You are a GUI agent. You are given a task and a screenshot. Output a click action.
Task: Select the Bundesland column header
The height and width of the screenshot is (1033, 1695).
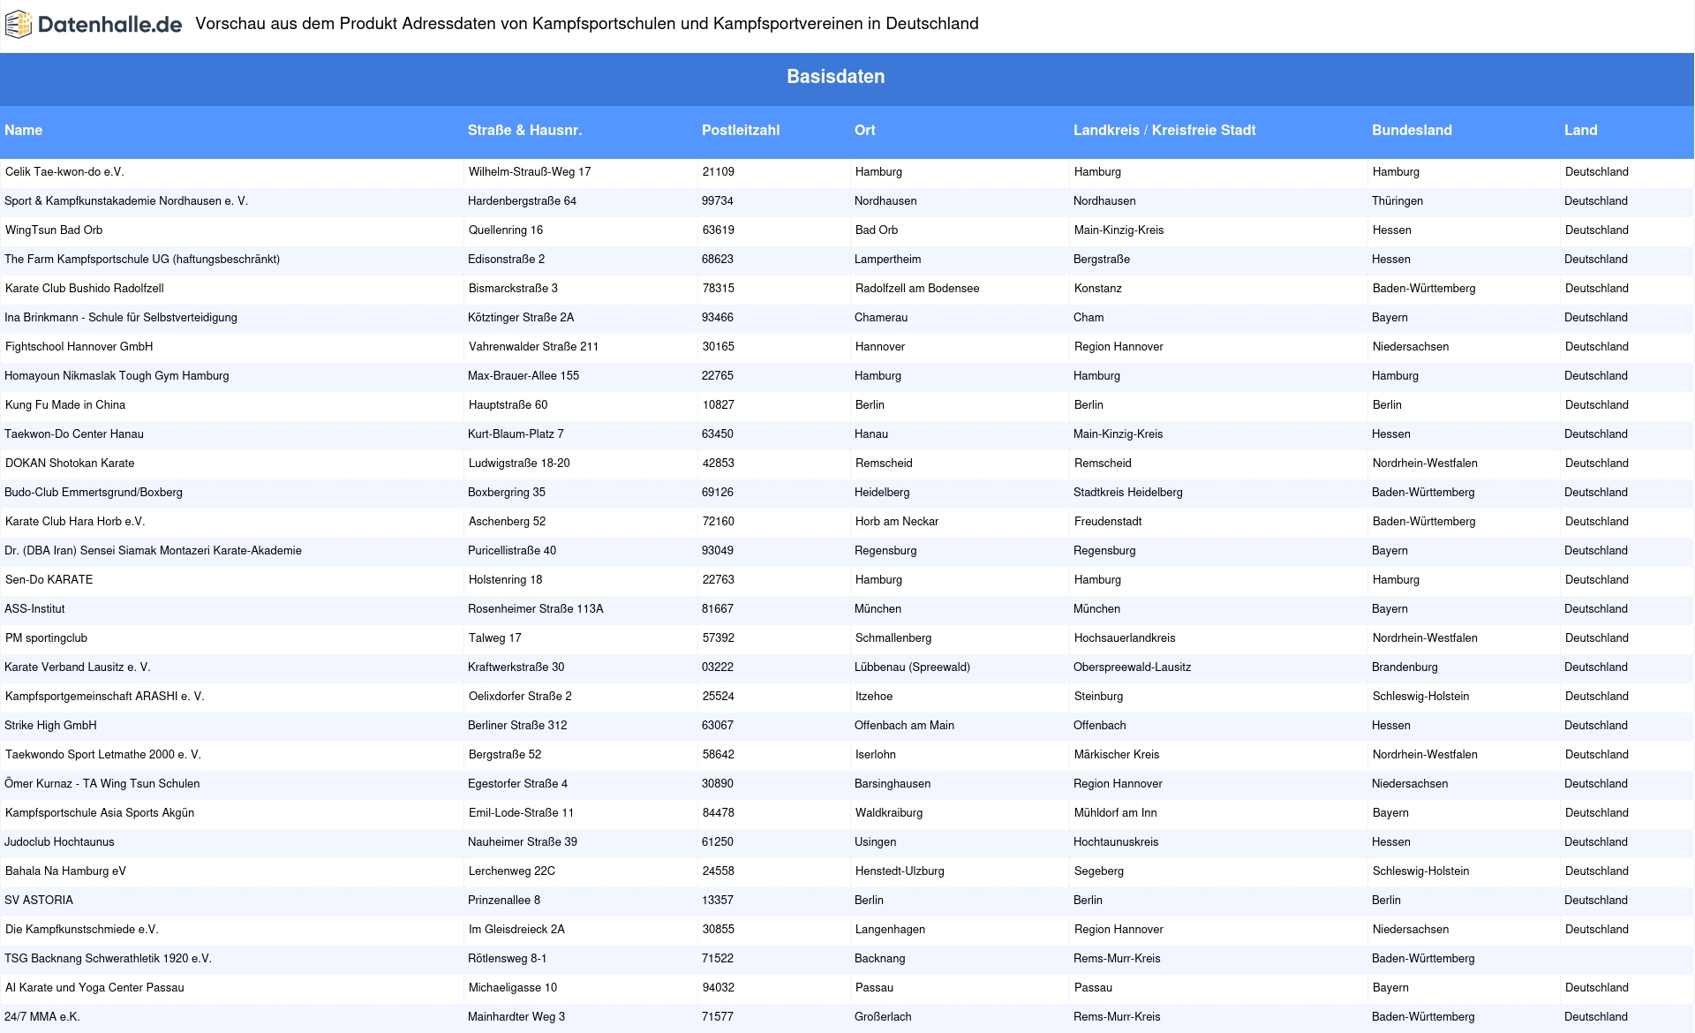(1411, 131)
